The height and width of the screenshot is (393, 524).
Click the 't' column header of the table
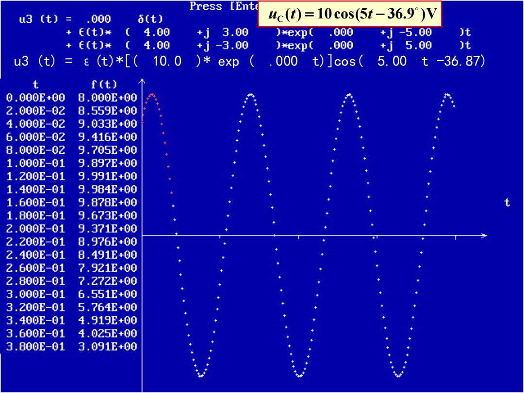36,85
